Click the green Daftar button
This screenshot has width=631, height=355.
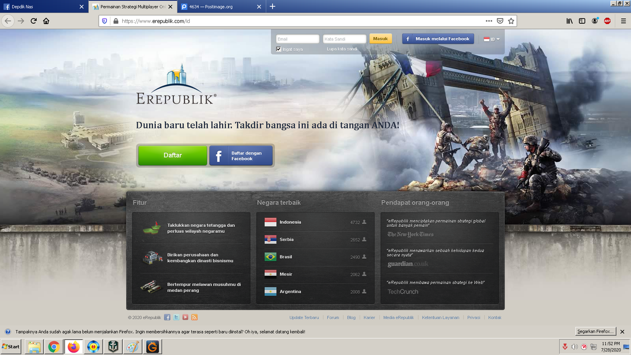(173, 155)
